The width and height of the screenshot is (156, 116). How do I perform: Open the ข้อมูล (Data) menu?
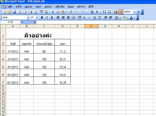(x=71, y=7)
